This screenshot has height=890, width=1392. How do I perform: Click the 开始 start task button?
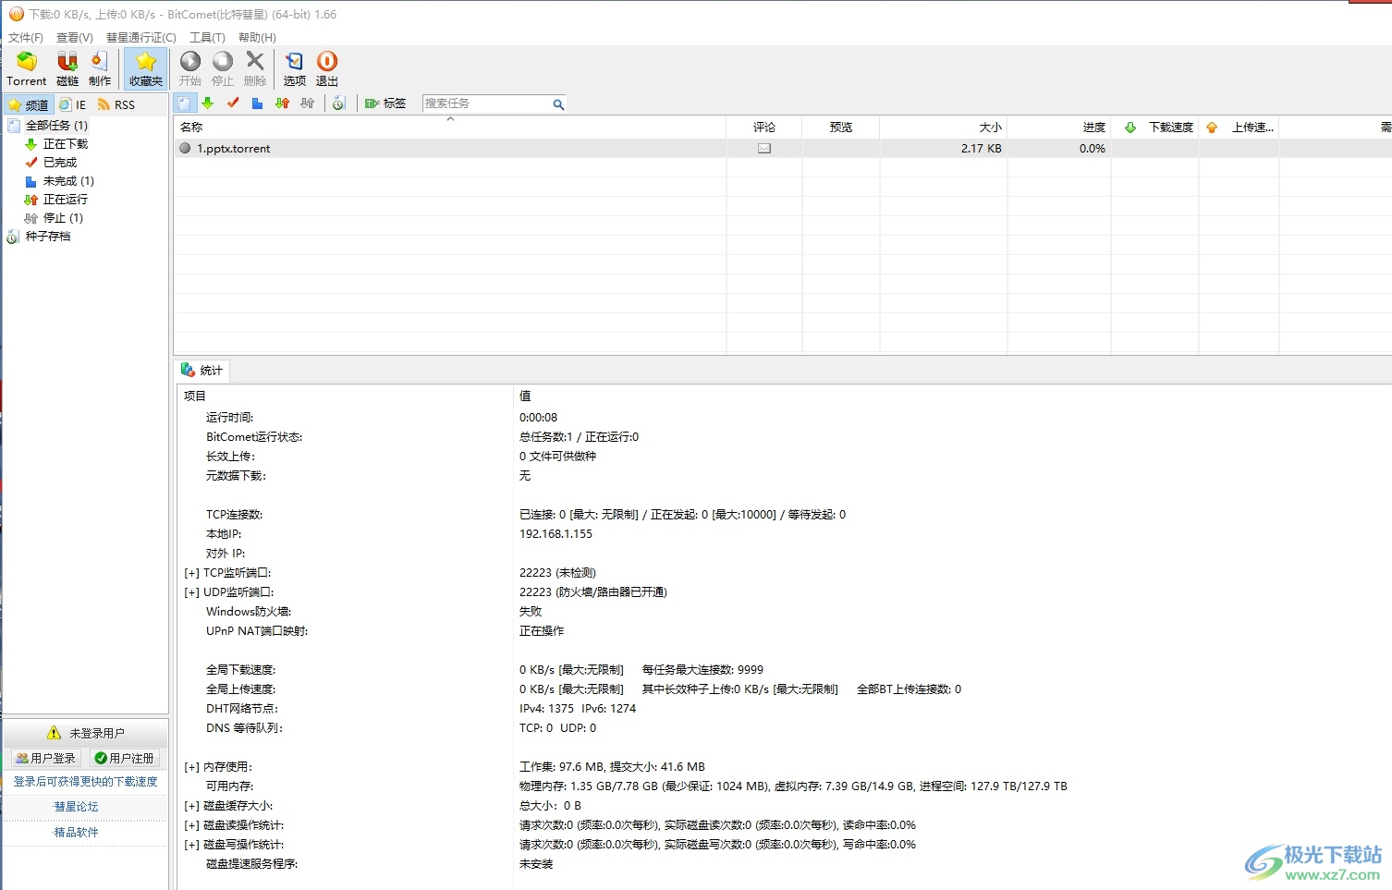click(x=190, y=69)
